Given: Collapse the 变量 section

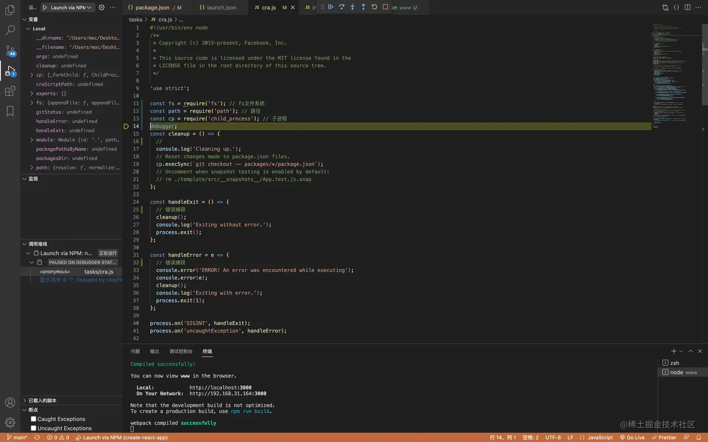Looking at the screenshot, I should click(24, 20).
